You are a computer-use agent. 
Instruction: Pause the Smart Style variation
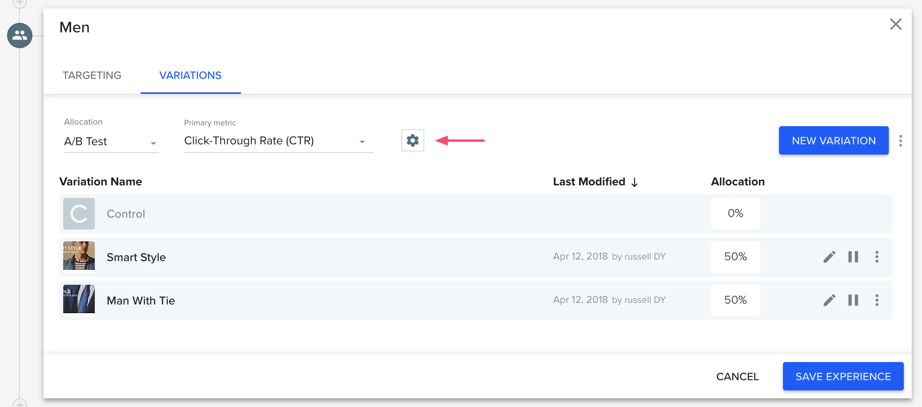point(852,257)
